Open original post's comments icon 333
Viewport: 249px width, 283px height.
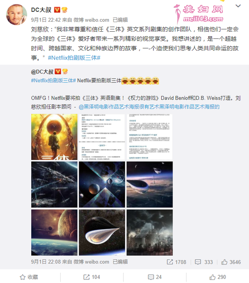point(204,262)
